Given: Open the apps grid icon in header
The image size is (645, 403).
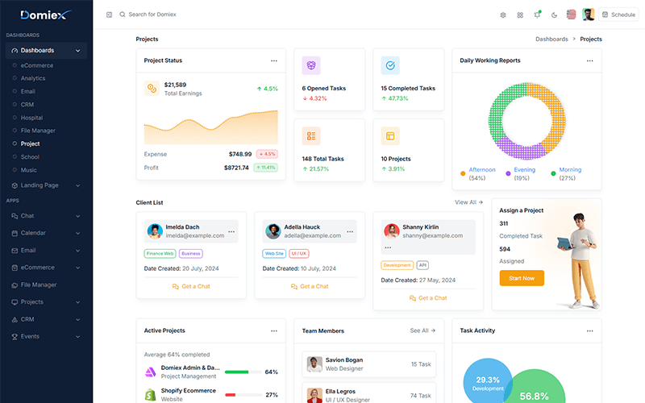Looking at the screenshot, I should (x=520, y=15).
